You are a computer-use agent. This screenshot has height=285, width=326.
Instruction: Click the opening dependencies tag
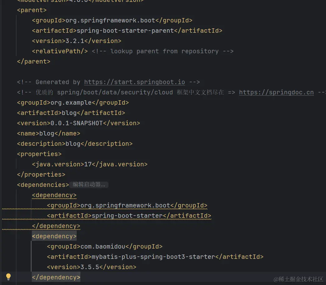tap(43, 185)
